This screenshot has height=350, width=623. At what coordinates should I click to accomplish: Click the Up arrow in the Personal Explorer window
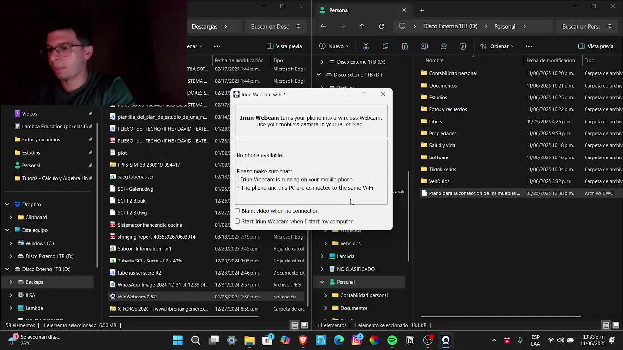click(x=362, y=27)
